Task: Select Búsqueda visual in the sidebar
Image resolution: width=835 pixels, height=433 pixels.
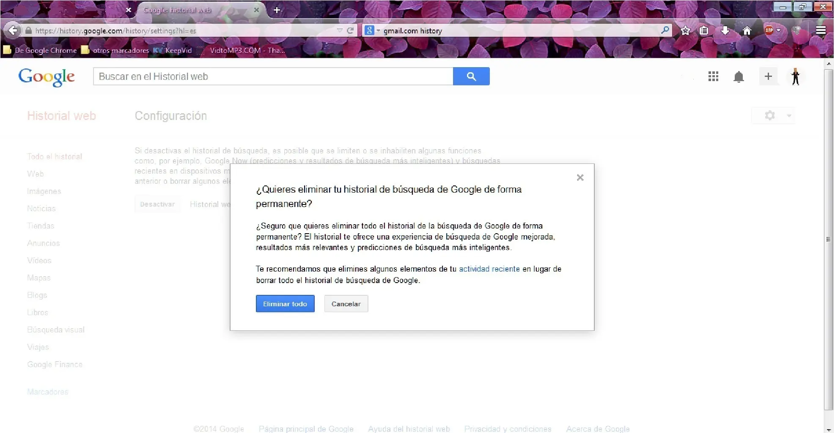Action: (56, 330)
